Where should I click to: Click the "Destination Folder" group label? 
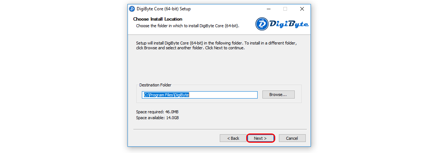click(155, 85)
